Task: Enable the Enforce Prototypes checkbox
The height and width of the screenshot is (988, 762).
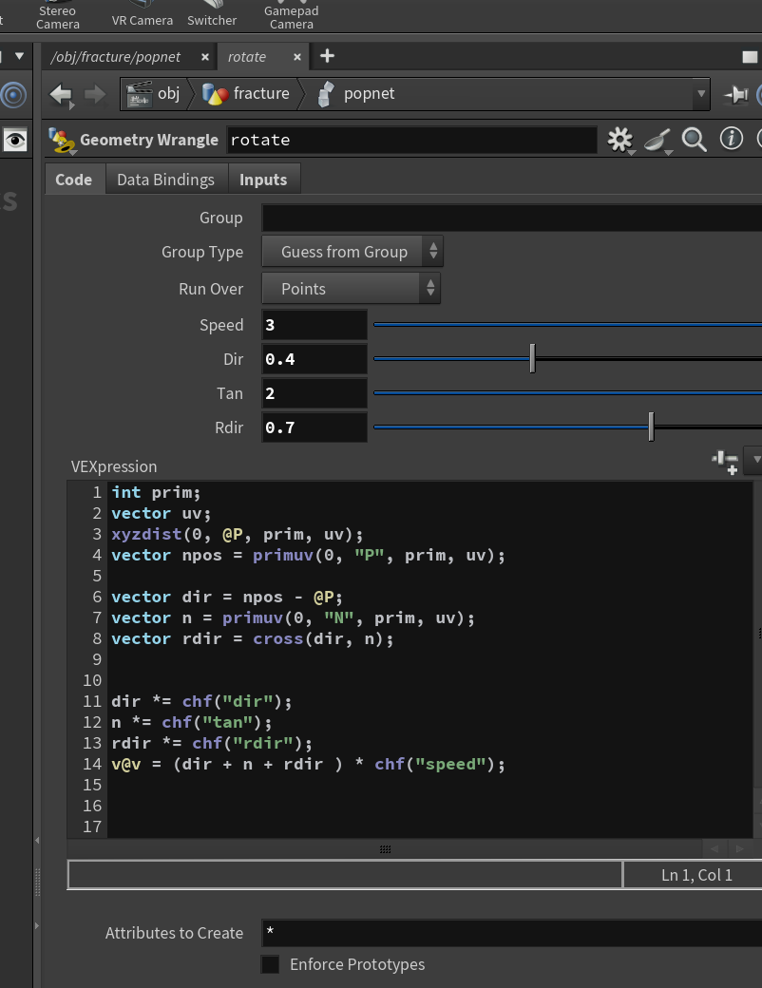Action: pos(271,964)
